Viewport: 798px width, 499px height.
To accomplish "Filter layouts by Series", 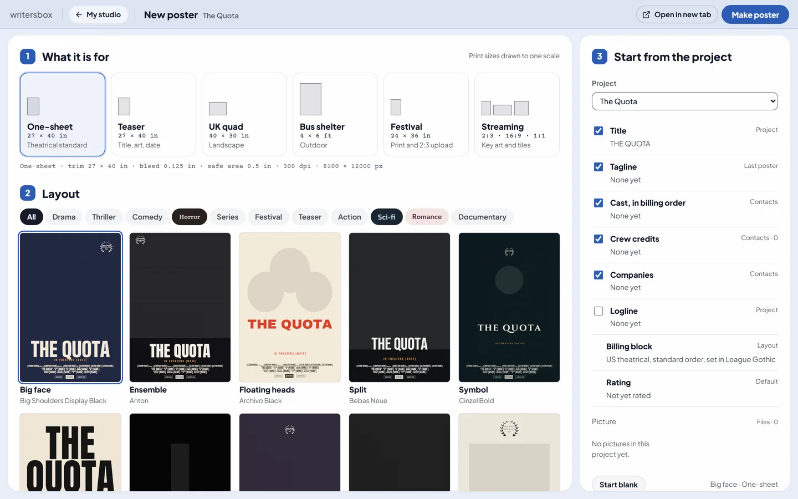I will point(228,217).
